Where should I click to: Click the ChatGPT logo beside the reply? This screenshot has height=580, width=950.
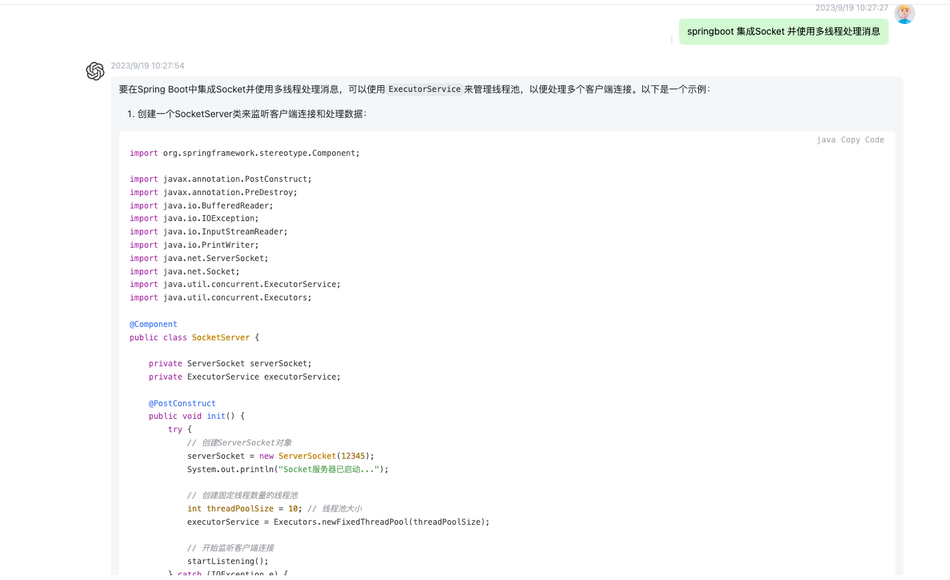[x=95, y=71]
